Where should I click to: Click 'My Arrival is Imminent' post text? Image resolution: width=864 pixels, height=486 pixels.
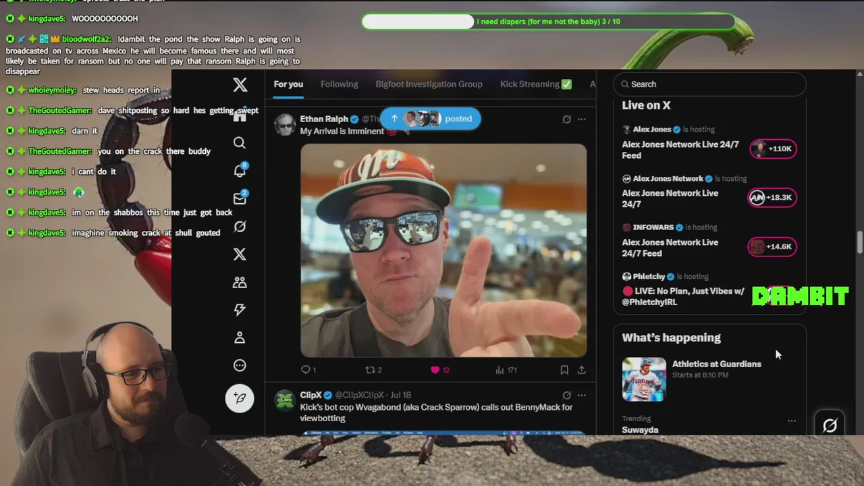click(342, 131)
